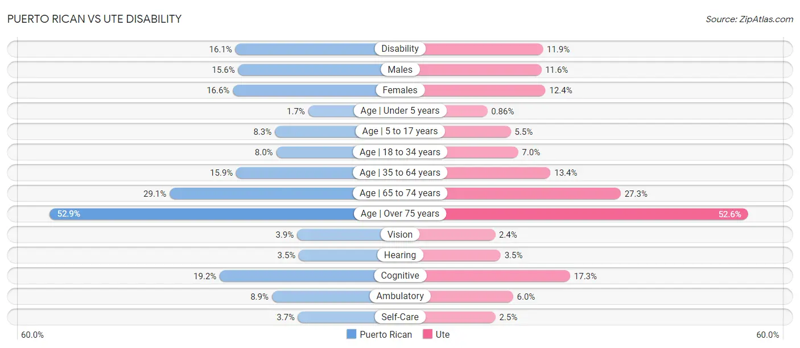The width and height of the screenshot is (800, 348).
Task: Click the Self-Care category label
Action: tap(400, 317)
